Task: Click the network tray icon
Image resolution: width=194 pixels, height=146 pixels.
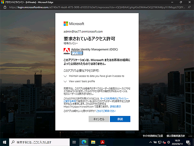Action: coord(160,142)
